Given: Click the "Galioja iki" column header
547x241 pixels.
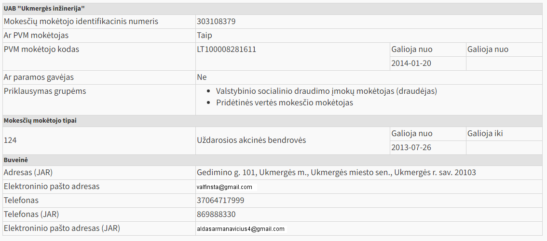Looking at the screenshot, I should pyautogui.click(x=485, y=134).
